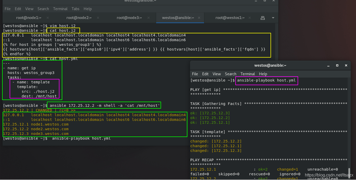Click the '172.25.12.1 node1.westos.com' line
This screenshot has width=356, height=180.
(x=36, y=124)
